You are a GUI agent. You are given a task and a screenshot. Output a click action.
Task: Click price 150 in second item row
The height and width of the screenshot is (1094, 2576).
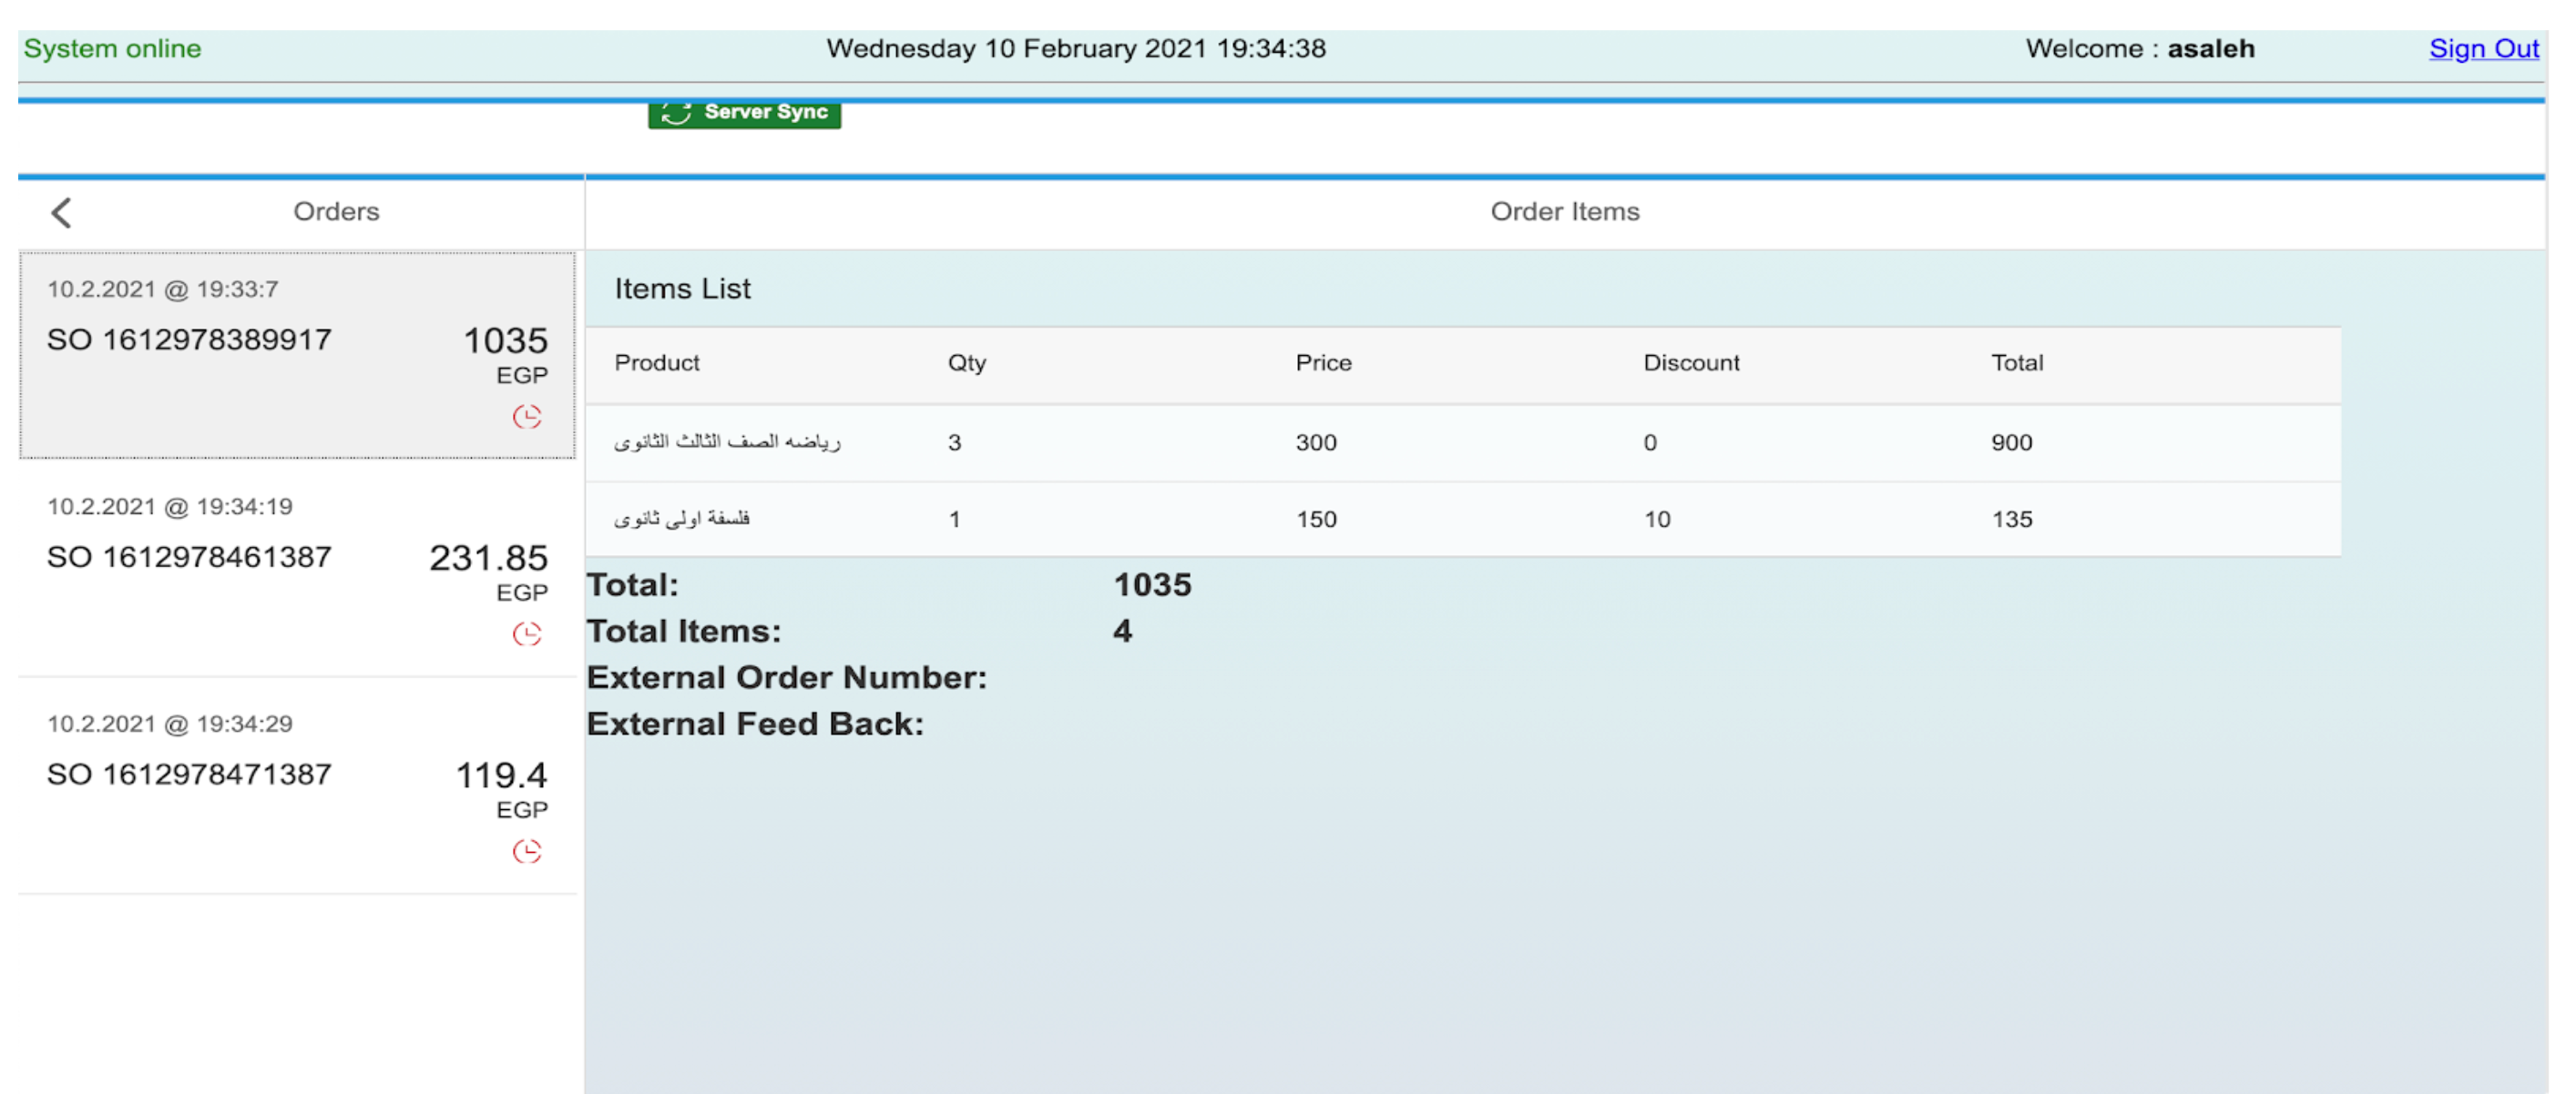coord(1316,520)
